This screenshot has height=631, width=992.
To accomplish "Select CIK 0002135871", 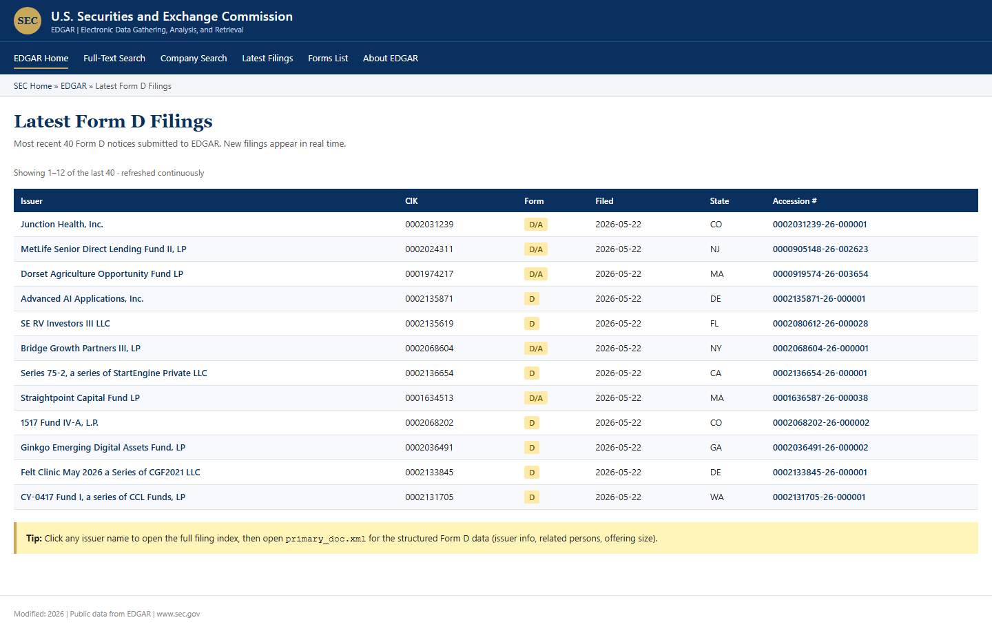I will tap(429, 299).
